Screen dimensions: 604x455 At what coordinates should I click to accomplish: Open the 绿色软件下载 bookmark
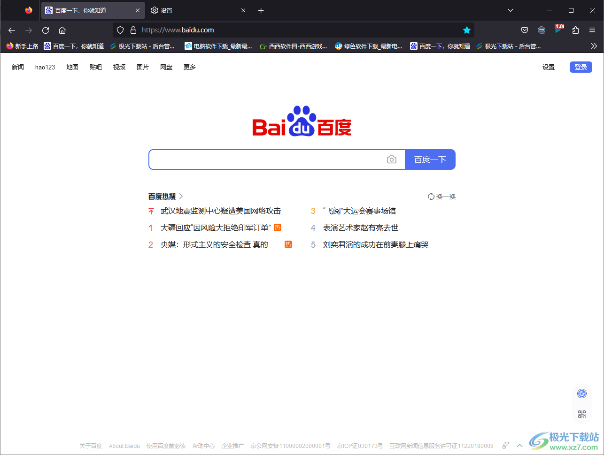click(x=369, y=46)
